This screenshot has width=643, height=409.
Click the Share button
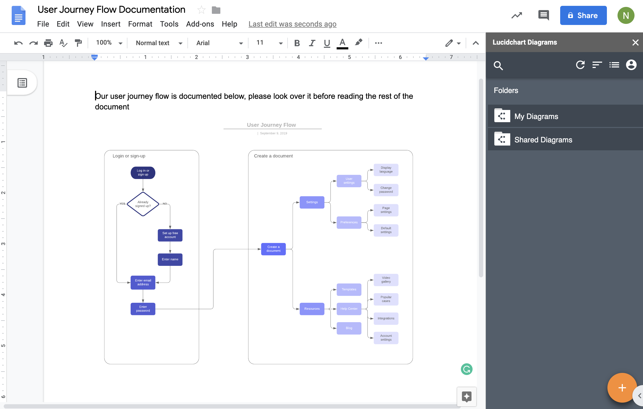[583, 15]
